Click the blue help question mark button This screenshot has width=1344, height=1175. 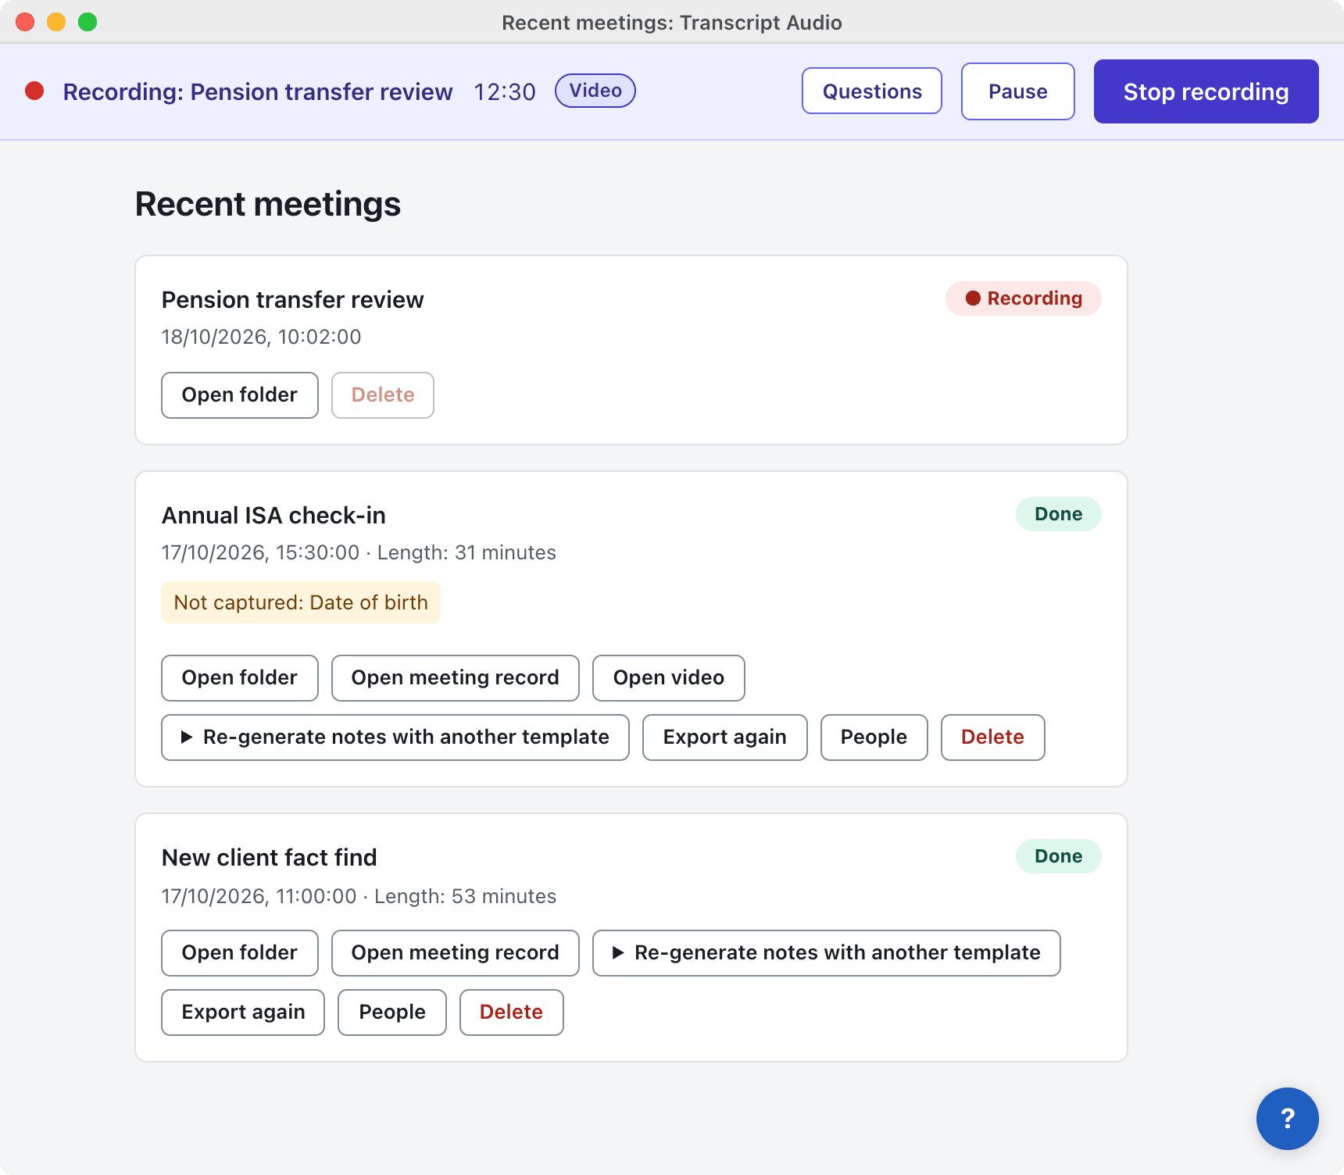click(x=1287, y=1118)
